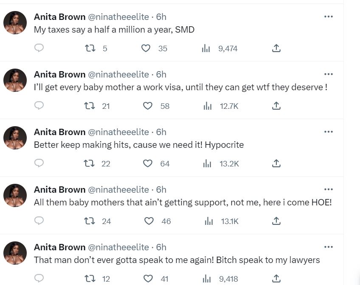
Task: Open more options on 'Better keep making hits' tweet
Action: (x=328, y=132)
